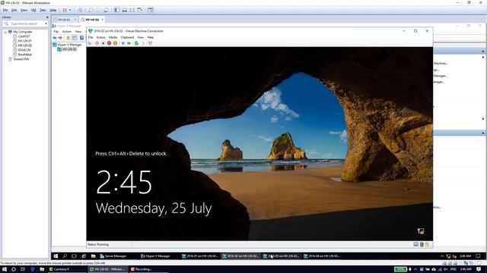487x273 pixels.
Task: Open VMware View menu
Action: click(x=24, y=10)
